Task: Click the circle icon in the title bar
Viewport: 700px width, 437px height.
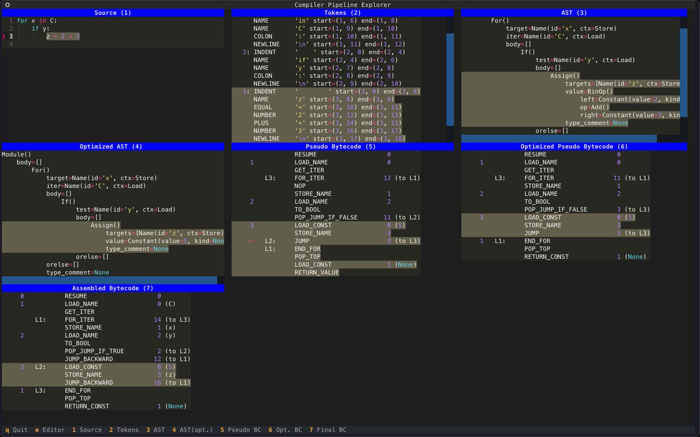Action: coord(7,5)
